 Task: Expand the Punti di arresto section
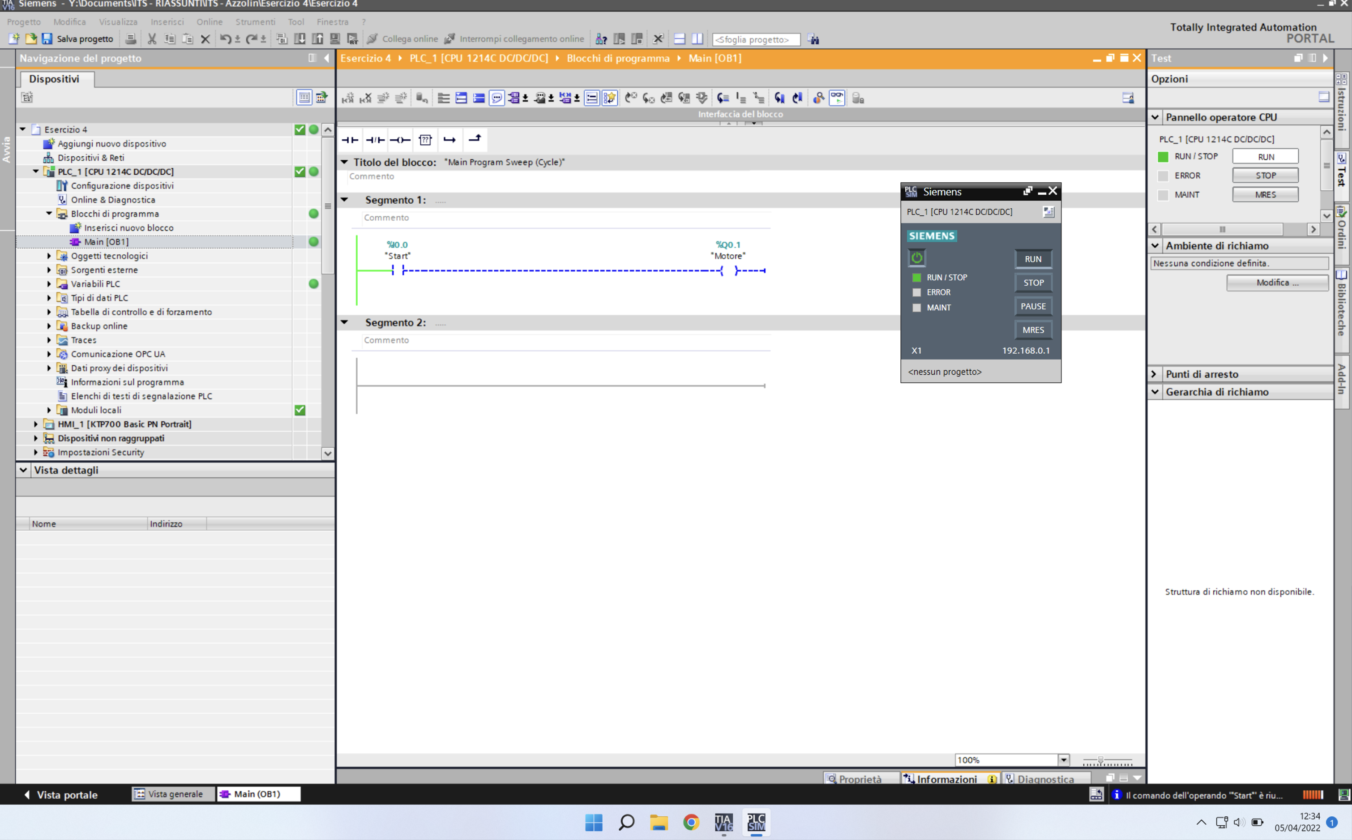click(x=1155, y=374)
